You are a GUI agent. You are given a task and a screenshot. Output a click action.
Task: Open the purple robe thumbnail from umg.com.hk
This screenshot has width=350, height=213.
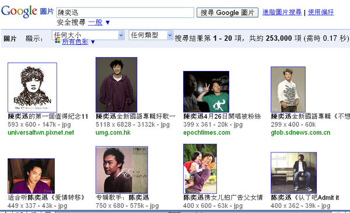click(x=116, y=84)
